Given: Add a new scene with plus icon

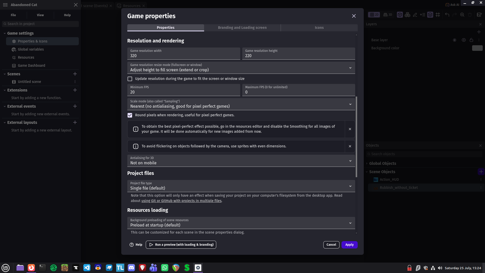Looking at the screenshot, I should 75,74.
